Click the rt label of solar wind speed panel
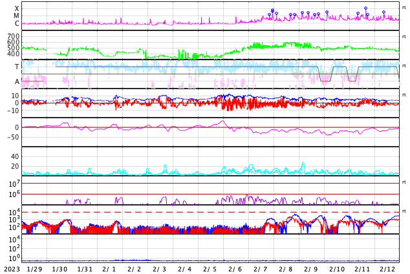410x274 pixels. (404, 37)
